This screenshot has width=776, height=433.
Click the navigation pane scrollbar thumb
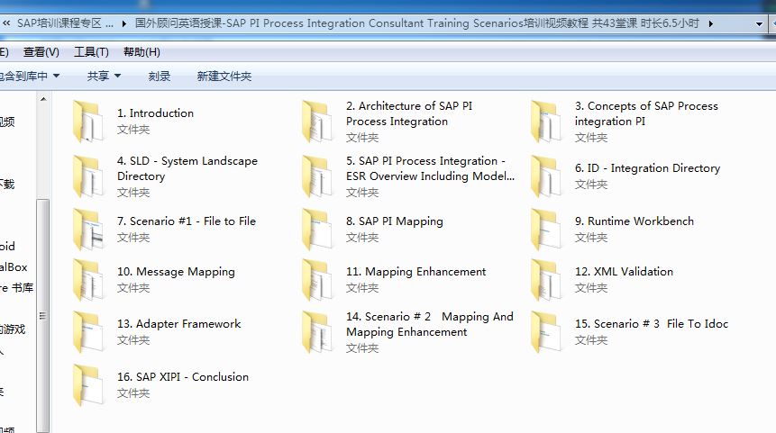click(43, 315)
